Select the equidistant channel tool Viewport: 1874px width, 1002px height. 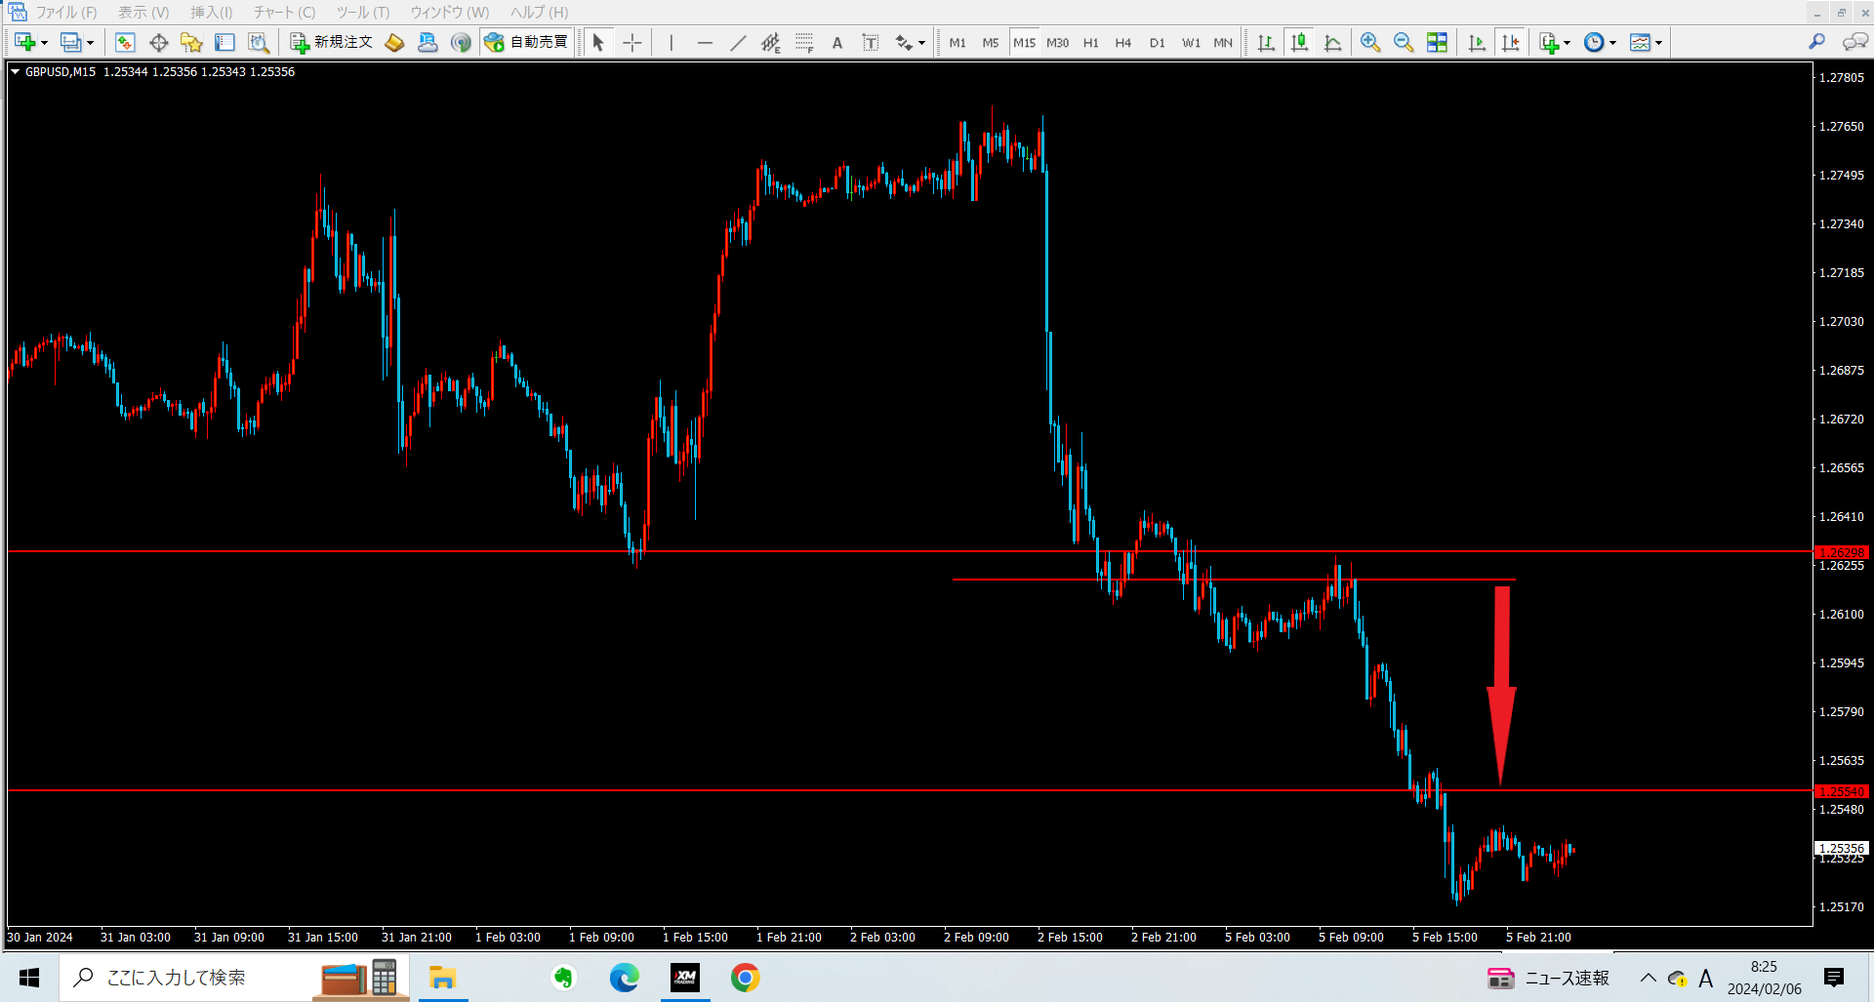pyautogui.click(x=771, y=42)
